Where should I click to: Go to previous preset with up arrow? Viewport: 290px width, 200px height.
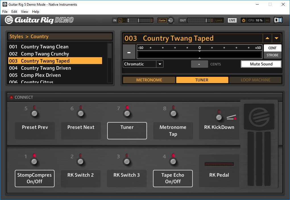click(x=267, y=38)
